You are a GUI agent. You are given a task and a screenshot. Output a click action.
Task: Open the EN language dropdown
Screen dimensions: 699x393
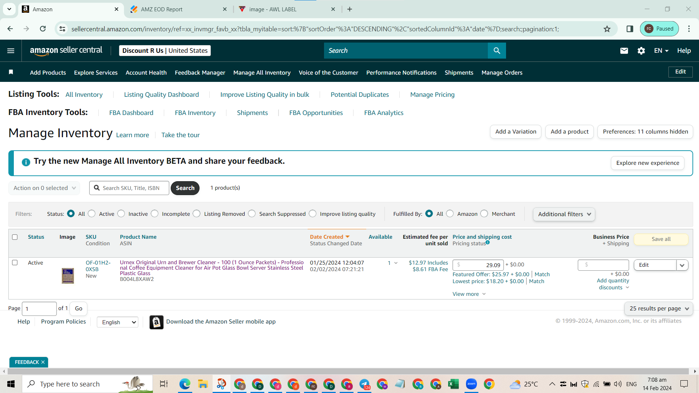coord(661,51)
